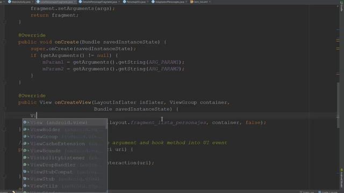Select View (android.view) completion suggestion
Image resolution: width=344 pixels, height=193 pixels.
(64, 123)
